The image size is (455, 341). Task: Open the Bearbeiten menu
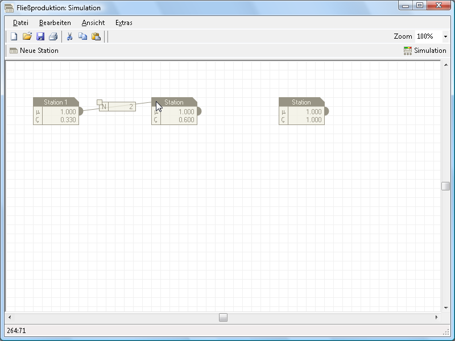click(55, 23)
